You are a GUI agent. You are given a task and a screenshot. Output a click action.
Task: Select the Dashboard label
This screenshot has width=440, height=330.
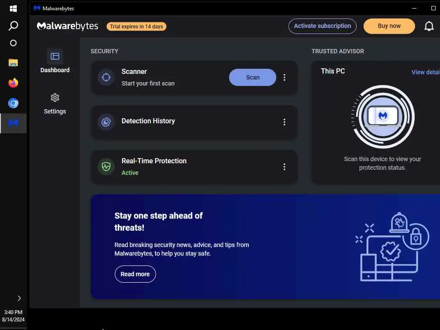pyautogui.click(x=55, y=70)
